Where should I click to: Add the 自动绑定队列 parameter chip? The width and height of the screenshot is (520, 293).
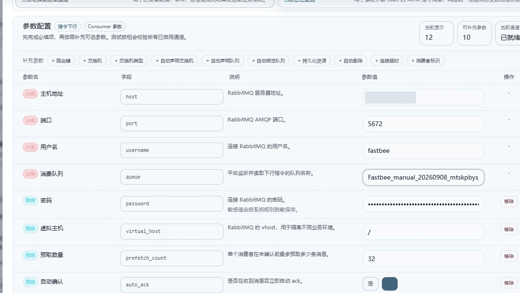[268, 61]
